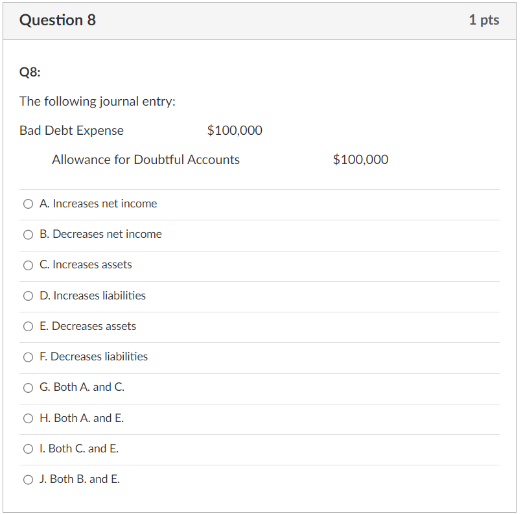This screenshot has height=514, width=523.
Task: Choose option C. Increases assets
Action: point(28,264)
